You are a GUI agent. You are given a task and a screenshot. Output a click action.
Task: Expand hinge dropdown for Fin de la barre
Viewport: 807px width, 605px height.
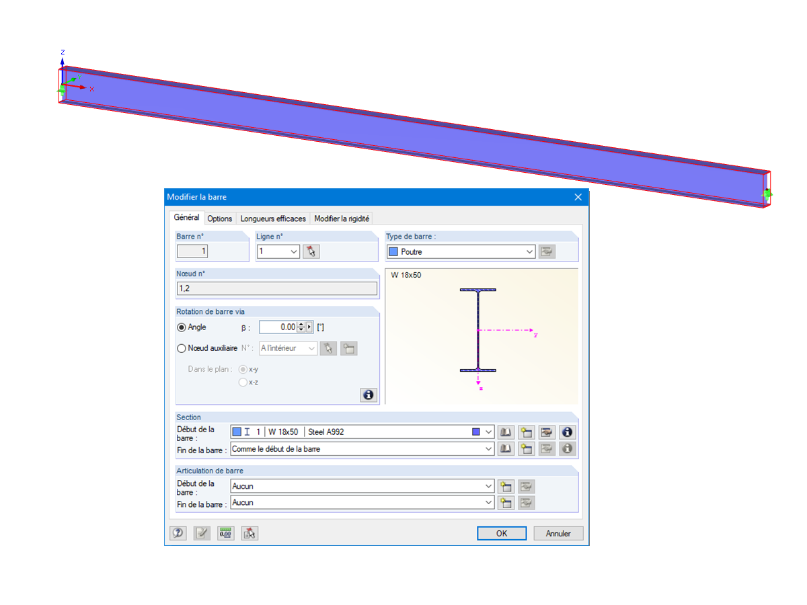[x=489, y=502]
